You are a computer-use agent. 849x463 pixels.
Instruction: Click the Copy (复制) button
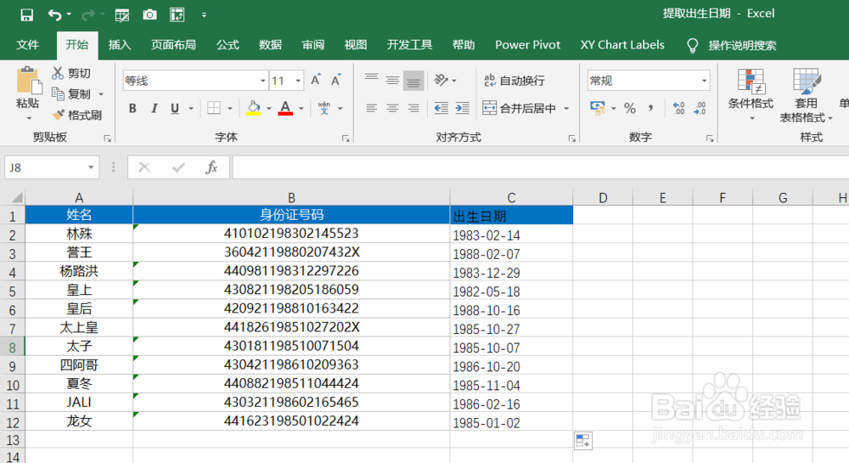tap(71, 93)
